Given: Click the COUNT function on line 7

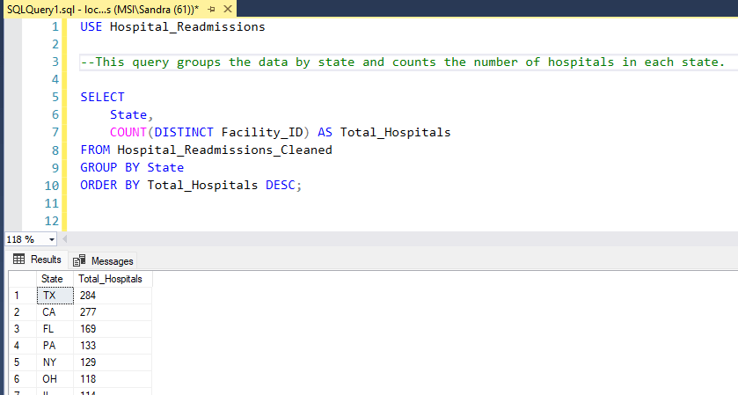Looking at the screenshot, I should [128, 132].
